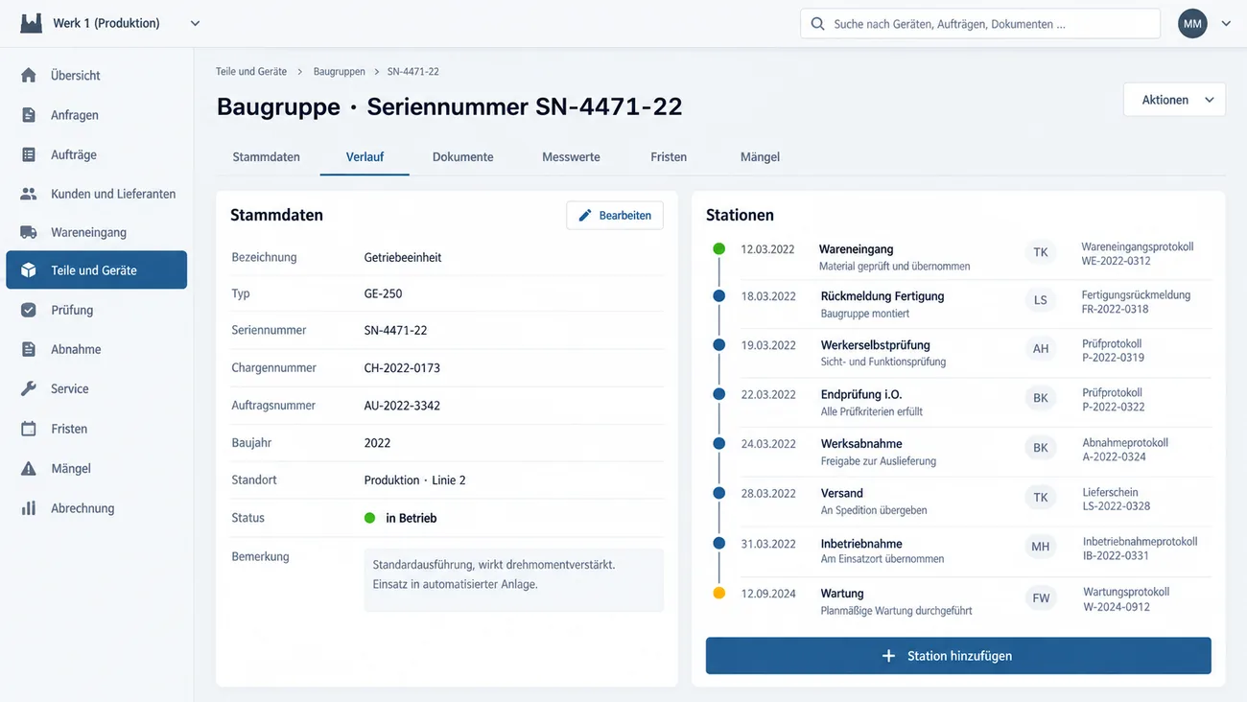Click the Teile und Geräte cube icon
This screenshot has height=702, width=1247.
pyautogui.click(x=29, y=270)
